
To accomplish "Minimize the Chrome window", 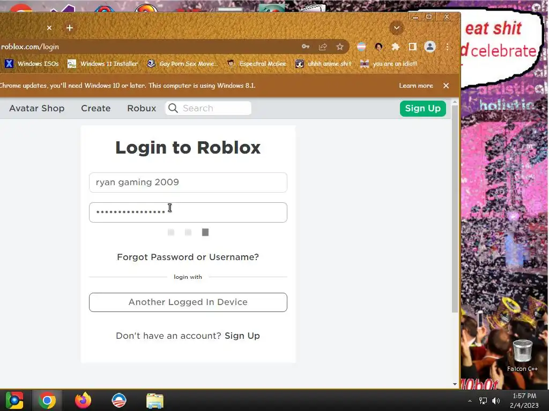I will coord(416,17).
